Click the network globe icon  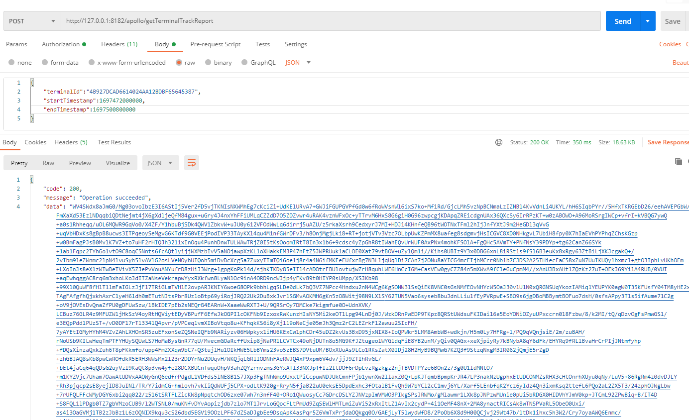[x=499, y=142]
